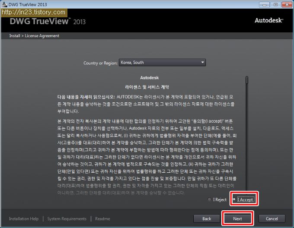The image size is (294, 228).
Task: Open the System Requirements link
Action: coord(67,218)
